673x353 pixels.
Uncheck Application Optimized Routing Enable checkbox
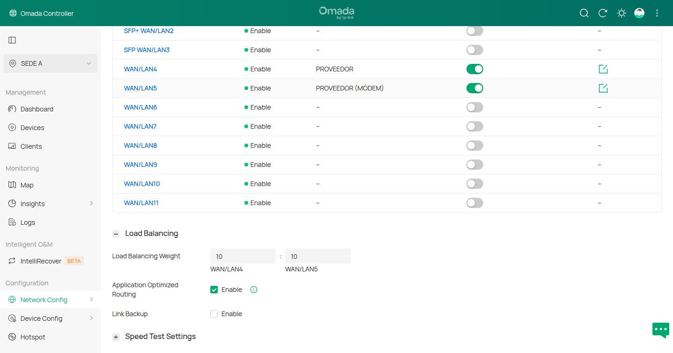(x=214, y=290)
